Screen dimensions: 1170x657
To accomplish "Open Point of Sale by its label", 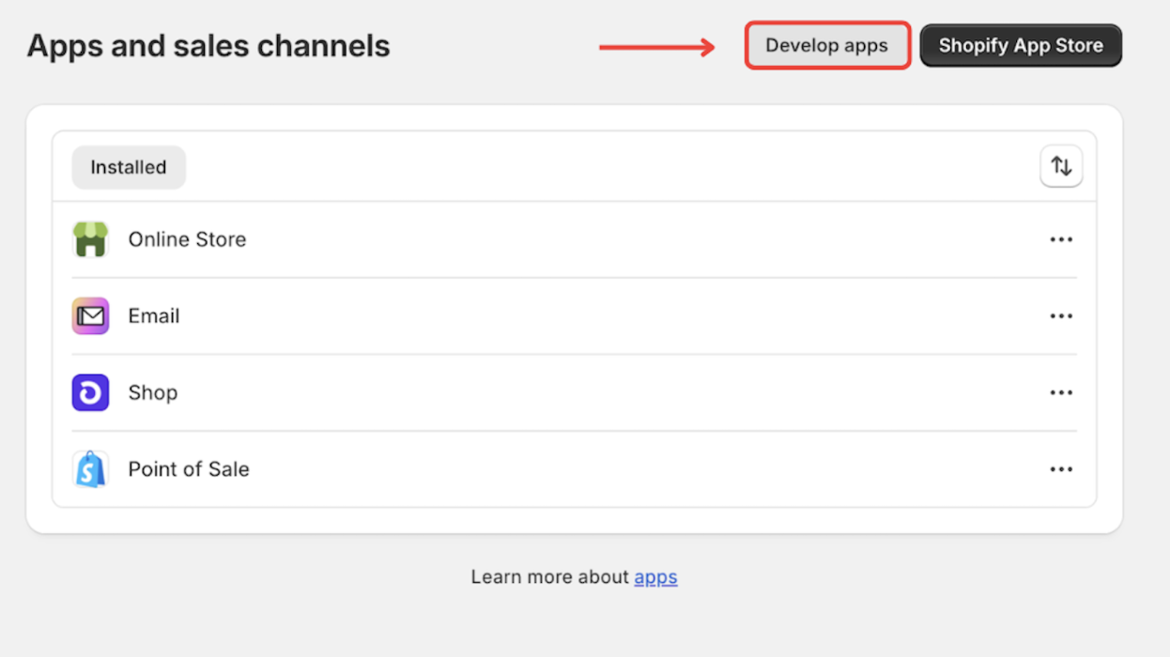I will pos(189,469).
